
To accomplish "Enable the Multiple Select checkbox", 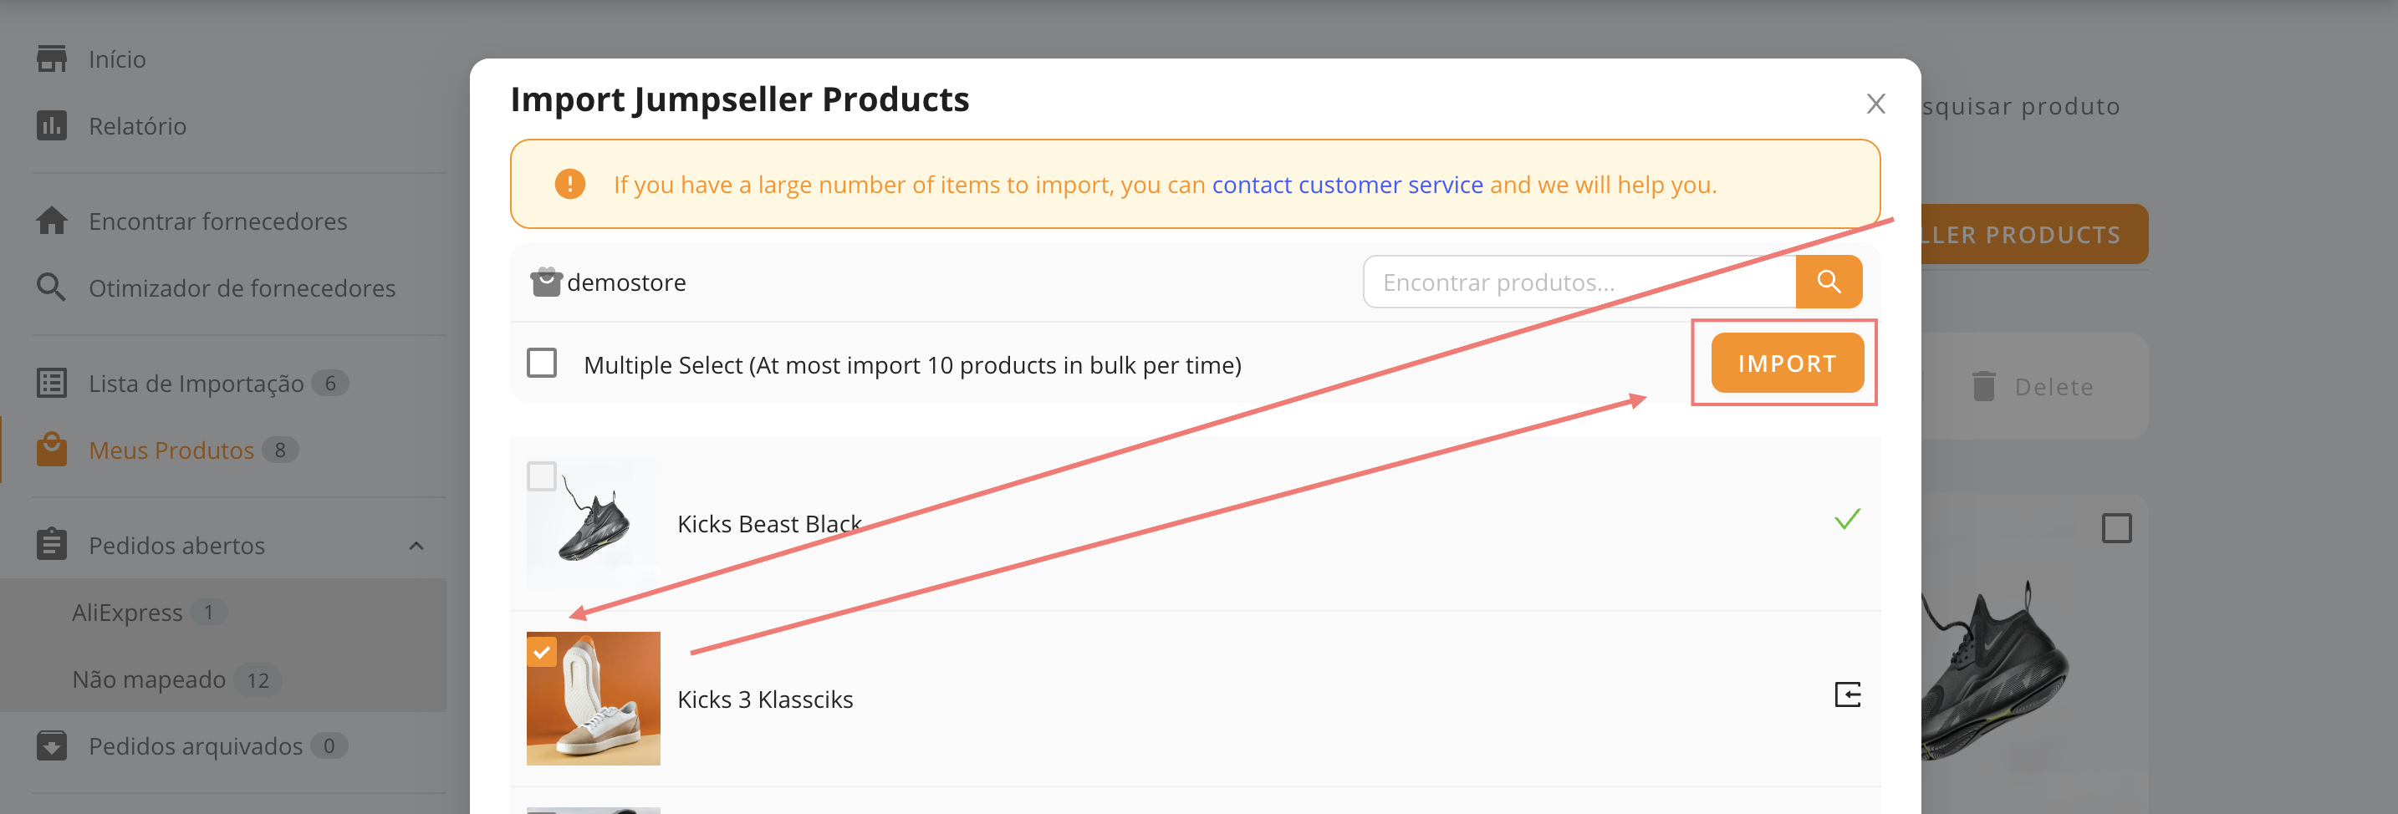I will 542,363.
